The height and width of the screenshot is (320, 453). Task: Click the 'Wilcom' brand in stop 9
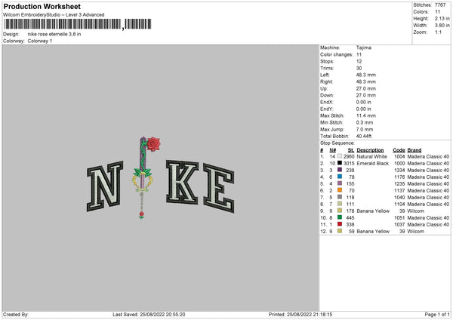(415, 211)
